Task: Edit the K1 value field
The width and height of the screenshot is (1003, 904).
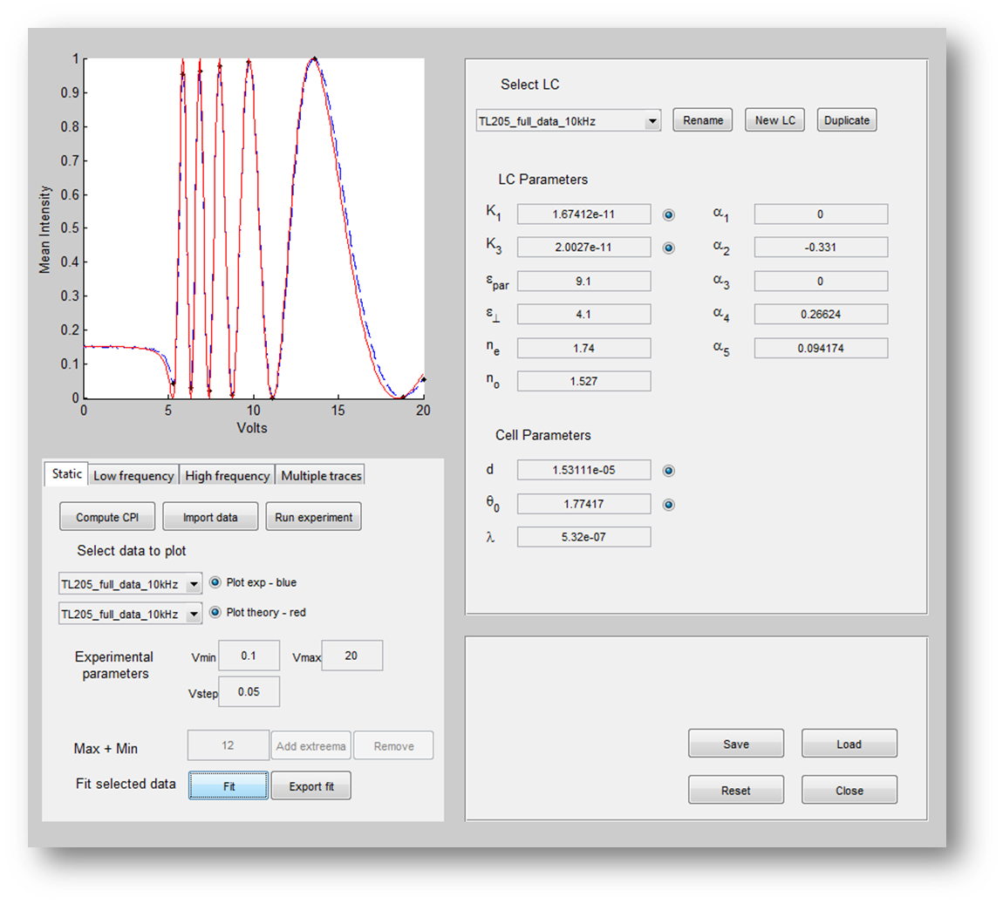Action: 584,214
